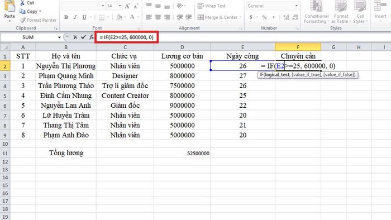Apply Center alignment icon
The image size is (391, 220).
click(158, 17)
